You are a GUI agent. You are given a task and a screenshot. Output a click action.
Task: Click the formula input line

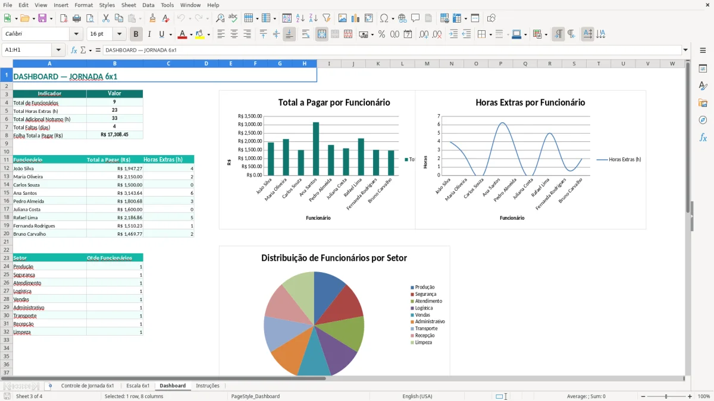[x=392, y=50]
